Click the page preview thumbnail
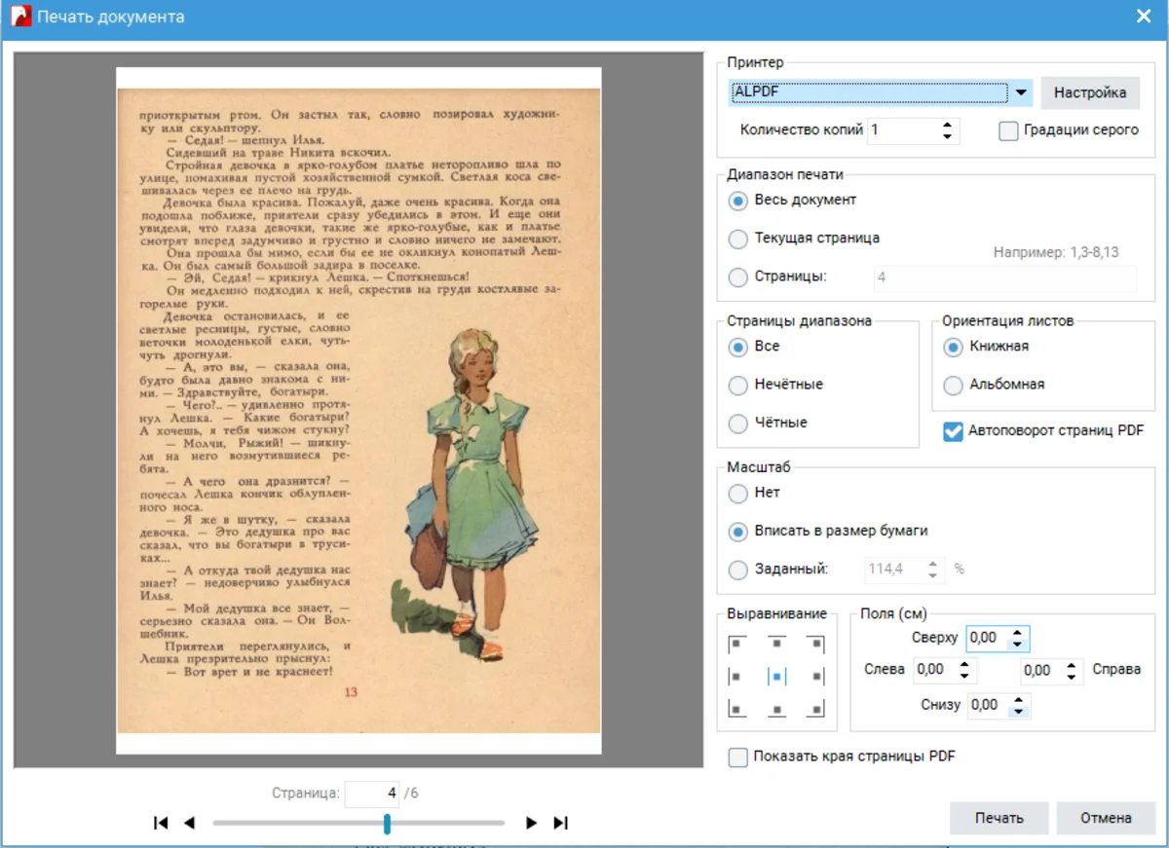Screen dimensions: 1169x848 click(358, 411)
